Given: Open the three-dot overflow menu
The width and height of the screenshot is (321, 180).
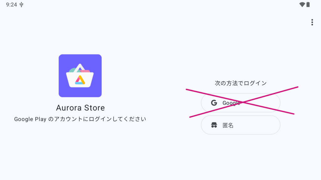Looking at the screenshot, I should click(x=312, y=22).
